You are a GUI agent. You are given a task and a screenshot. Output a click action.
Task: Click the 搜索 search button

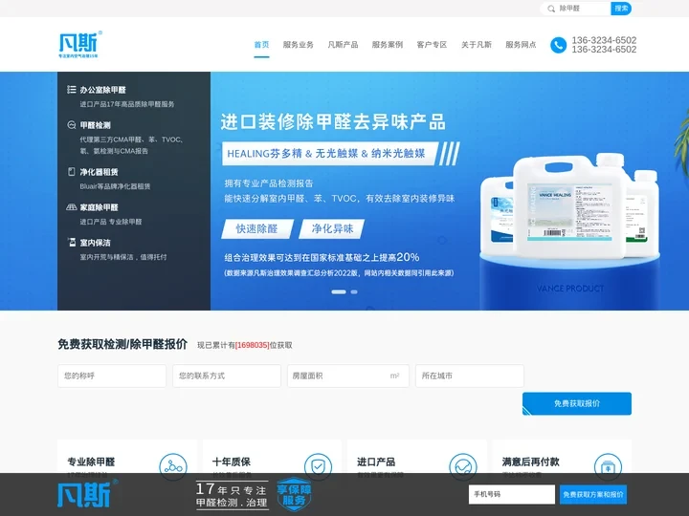point(621,9)
